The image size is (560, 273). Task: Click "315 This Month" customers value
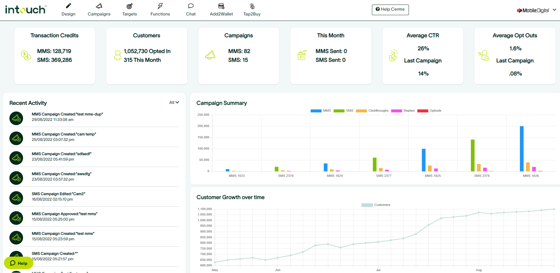point(142,60)
